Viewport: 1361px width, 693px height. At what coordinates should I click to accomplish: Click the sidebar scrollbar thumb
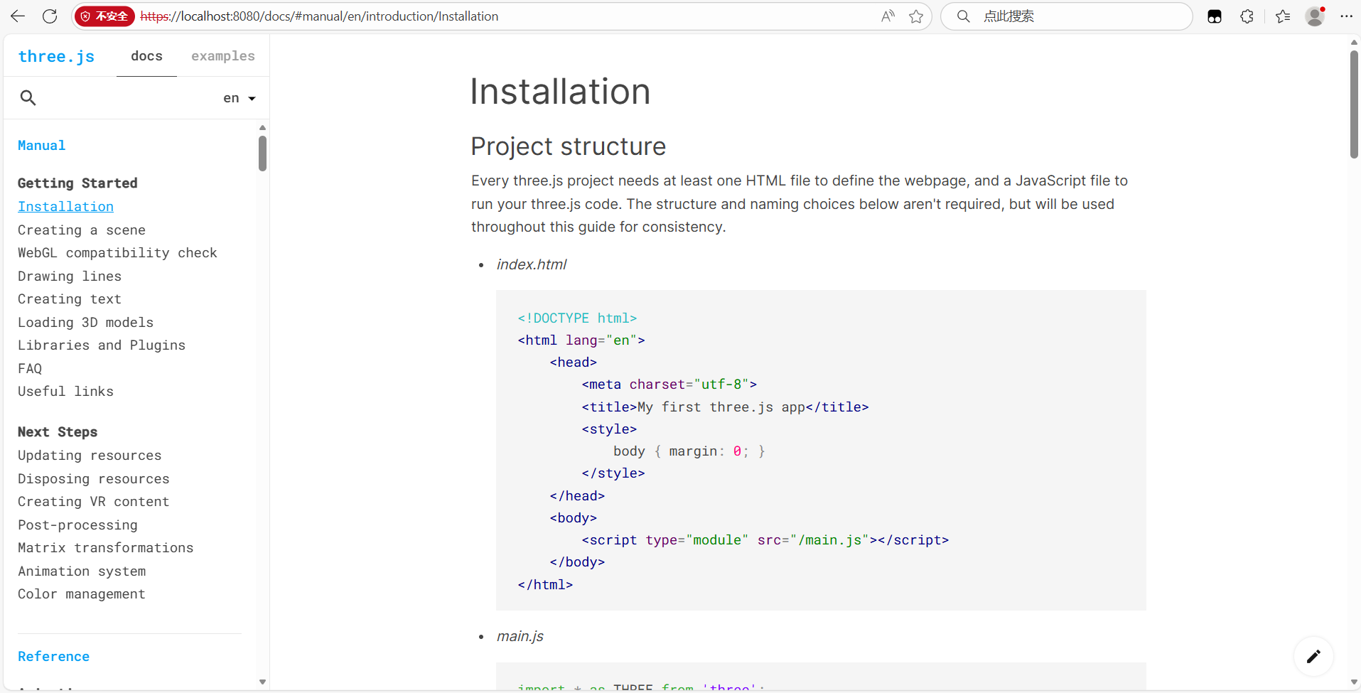click(x=262, y=154)
